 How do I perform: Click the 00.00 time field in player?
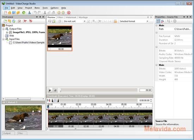coord(146,90)
